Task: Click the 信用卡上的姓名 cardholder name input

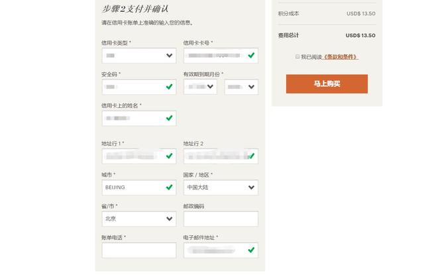Action: (x=132, y=118)
